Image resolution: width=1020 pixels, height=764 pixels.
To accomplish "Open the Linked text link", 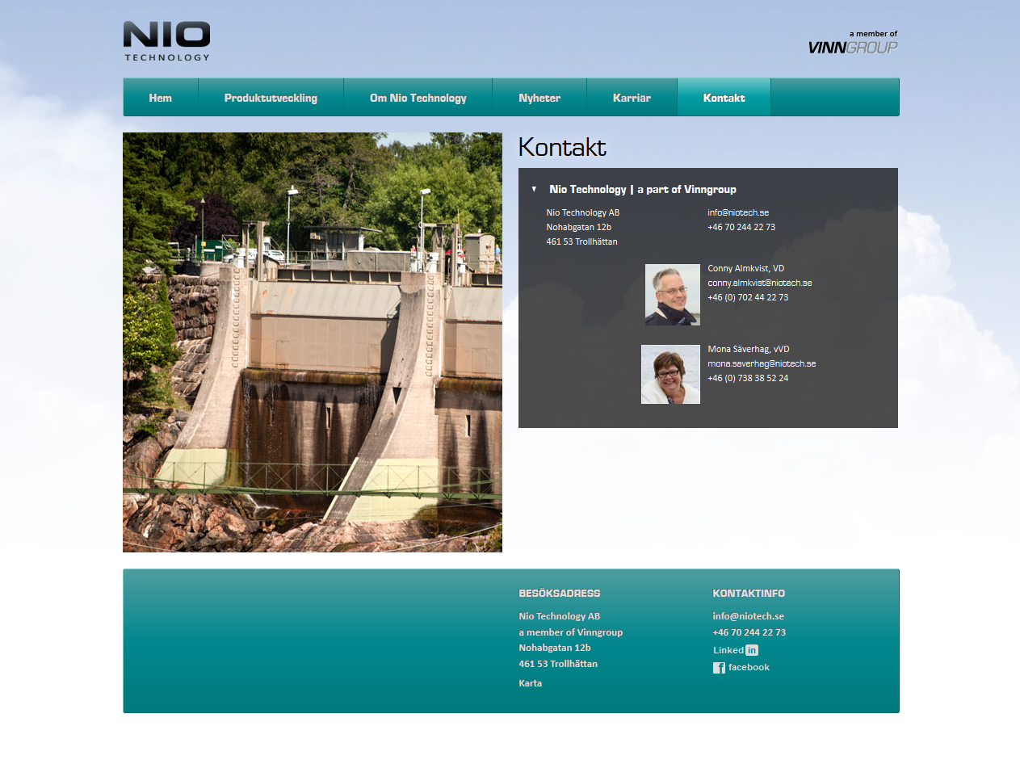I will (728, 650).
